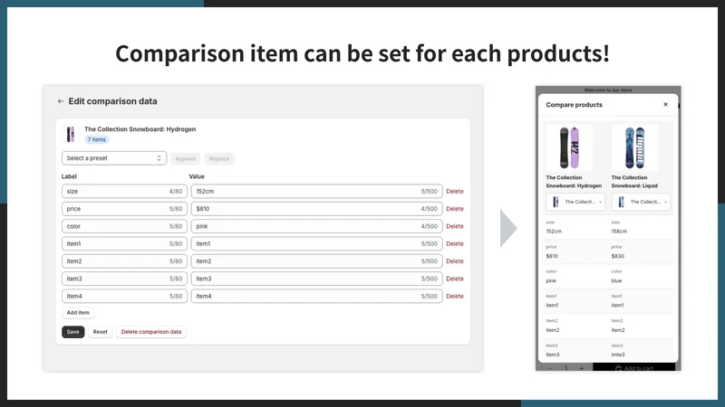Click the 'item2' value input field
Screen dimensions: 725x407
coord(316,261)
